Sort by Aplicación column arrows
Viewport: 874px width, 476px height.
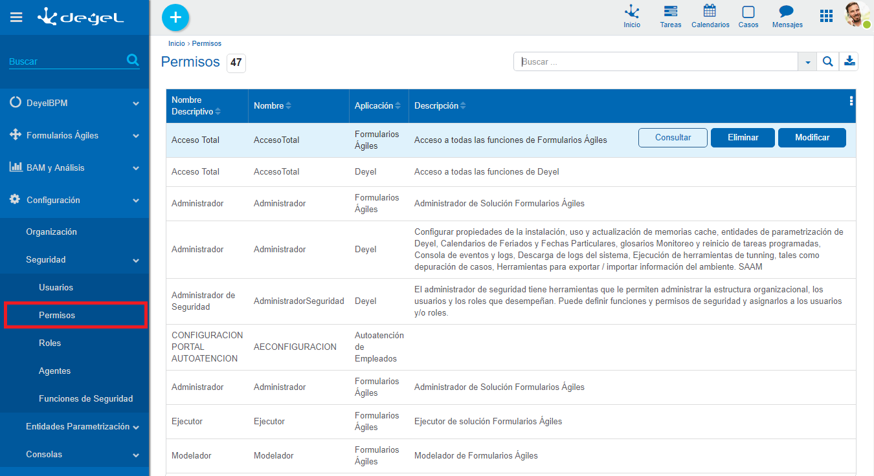[397, 105]
